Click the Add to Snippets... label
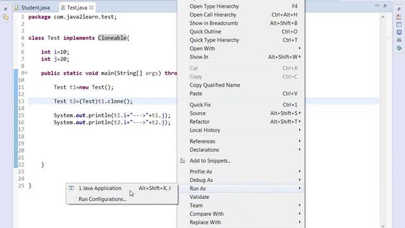Image resolution: width=405 pixels, height=228 pixels. click(x=210, y=161)
